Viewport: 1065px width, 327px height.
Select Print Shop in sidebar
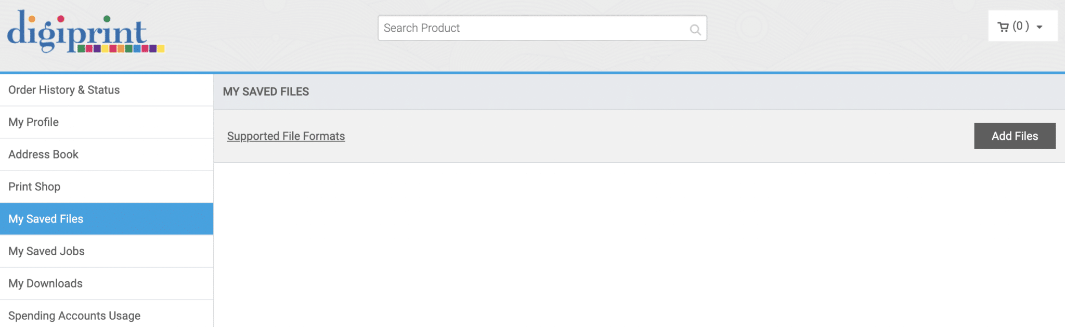[x=107, y=187]
